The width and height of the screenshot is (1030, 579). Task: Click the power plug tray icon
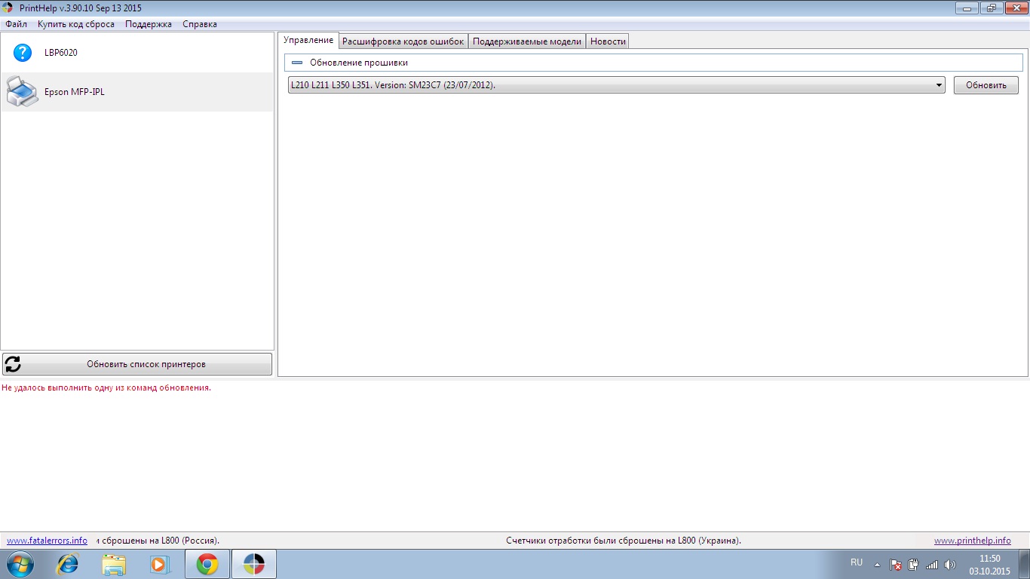coord(914,564)
